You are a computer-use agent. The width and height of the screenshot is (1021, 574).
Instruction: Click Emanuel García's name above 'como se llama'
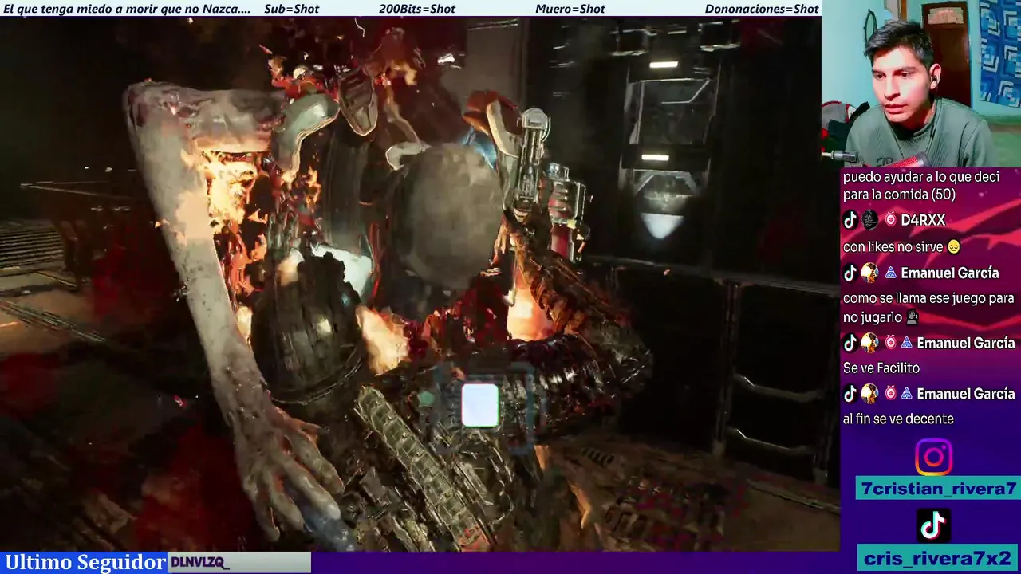pos(949,273)
